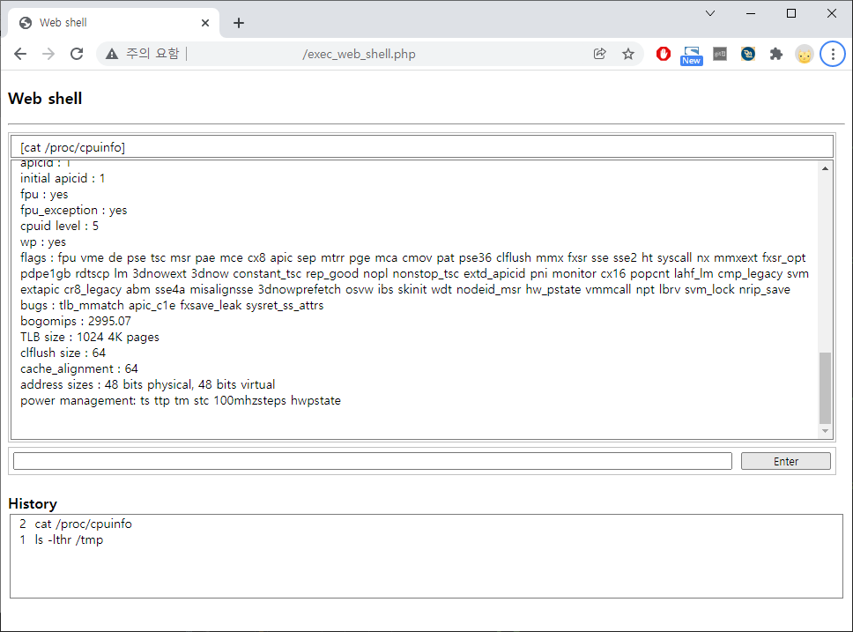Bookmark this page with the star

(x=628, y=54)
